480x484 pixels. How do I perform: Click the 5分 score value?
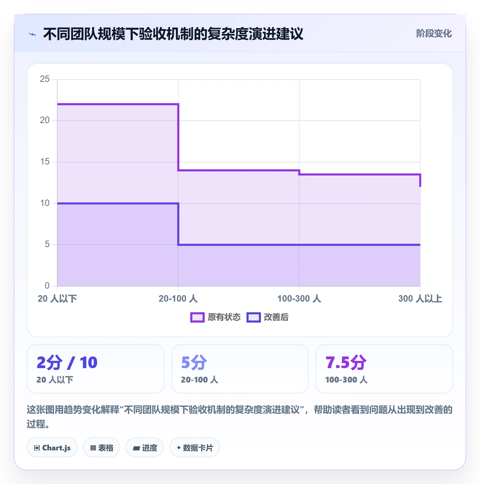[x=194, y=362]
